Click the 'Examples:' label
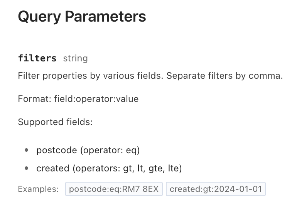Screen dimensions: 297x210 (38, 189)
